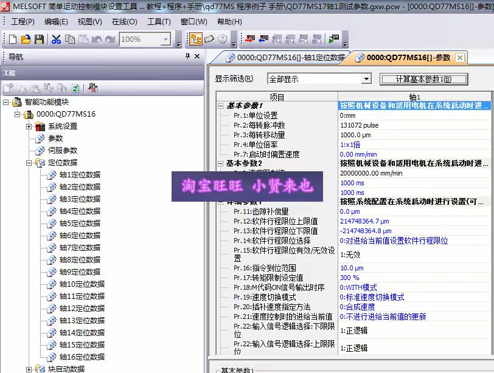This screenshot has height=373, width=494.
Task: Open 轴5定位数据 in the tree
Action: (x=80, y=224)
